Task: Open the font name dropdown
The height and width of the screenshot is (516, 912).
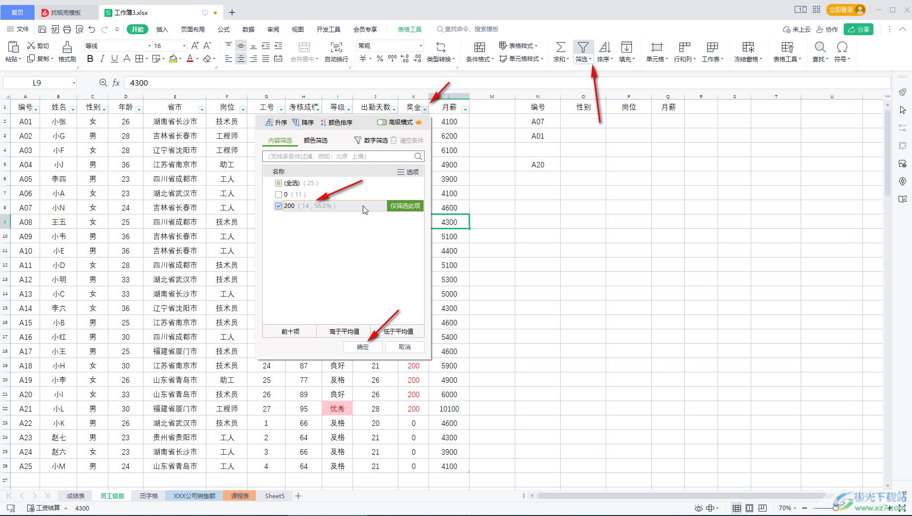Action: 149,46
